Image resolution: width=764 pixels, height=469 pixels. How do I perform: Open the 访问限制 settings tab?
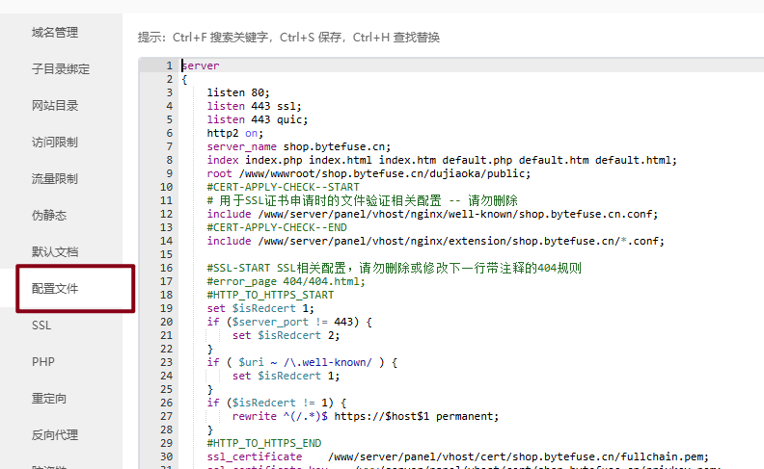point(55,143)
